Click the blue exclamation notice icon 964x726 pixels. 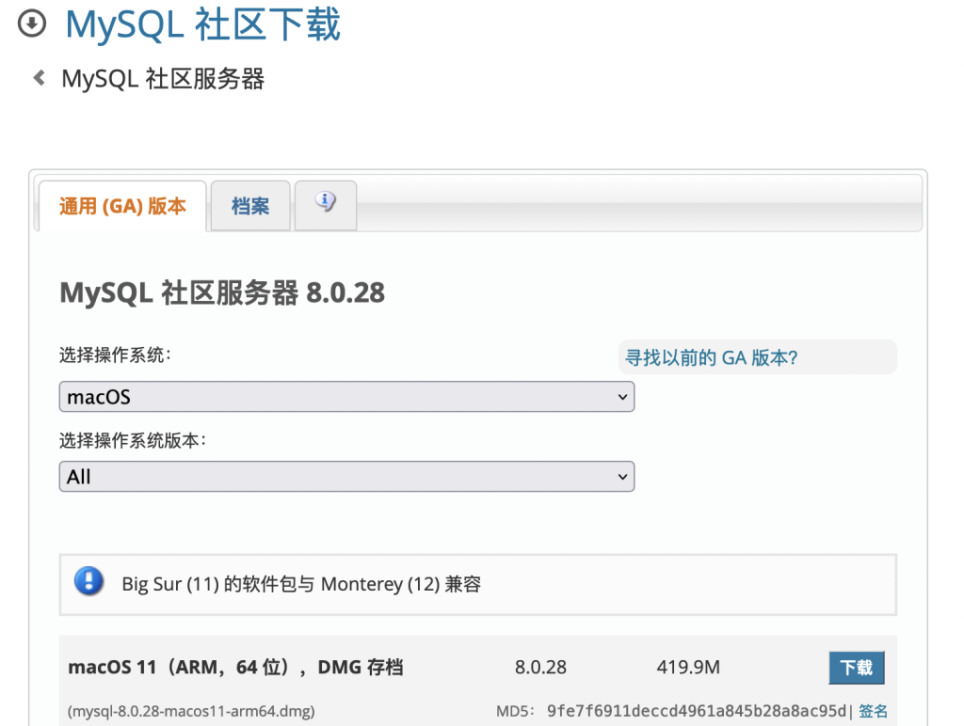point(89,582)
